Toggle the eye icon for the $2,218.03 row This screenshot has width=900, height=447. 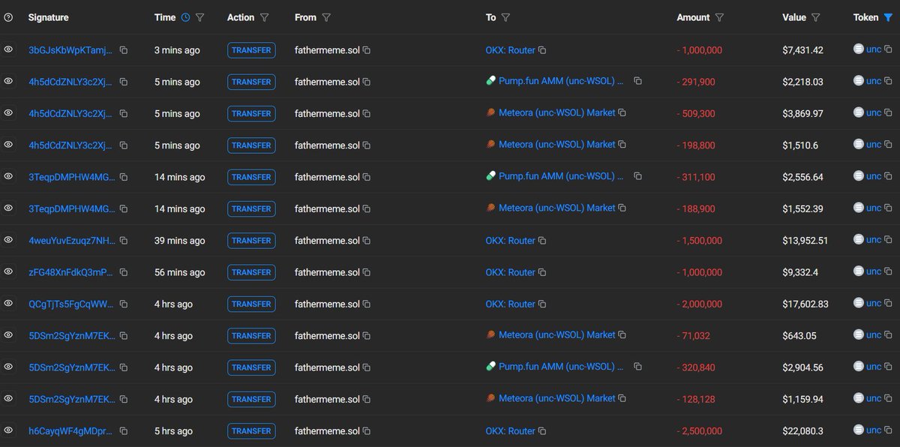[x=8, y=81]
